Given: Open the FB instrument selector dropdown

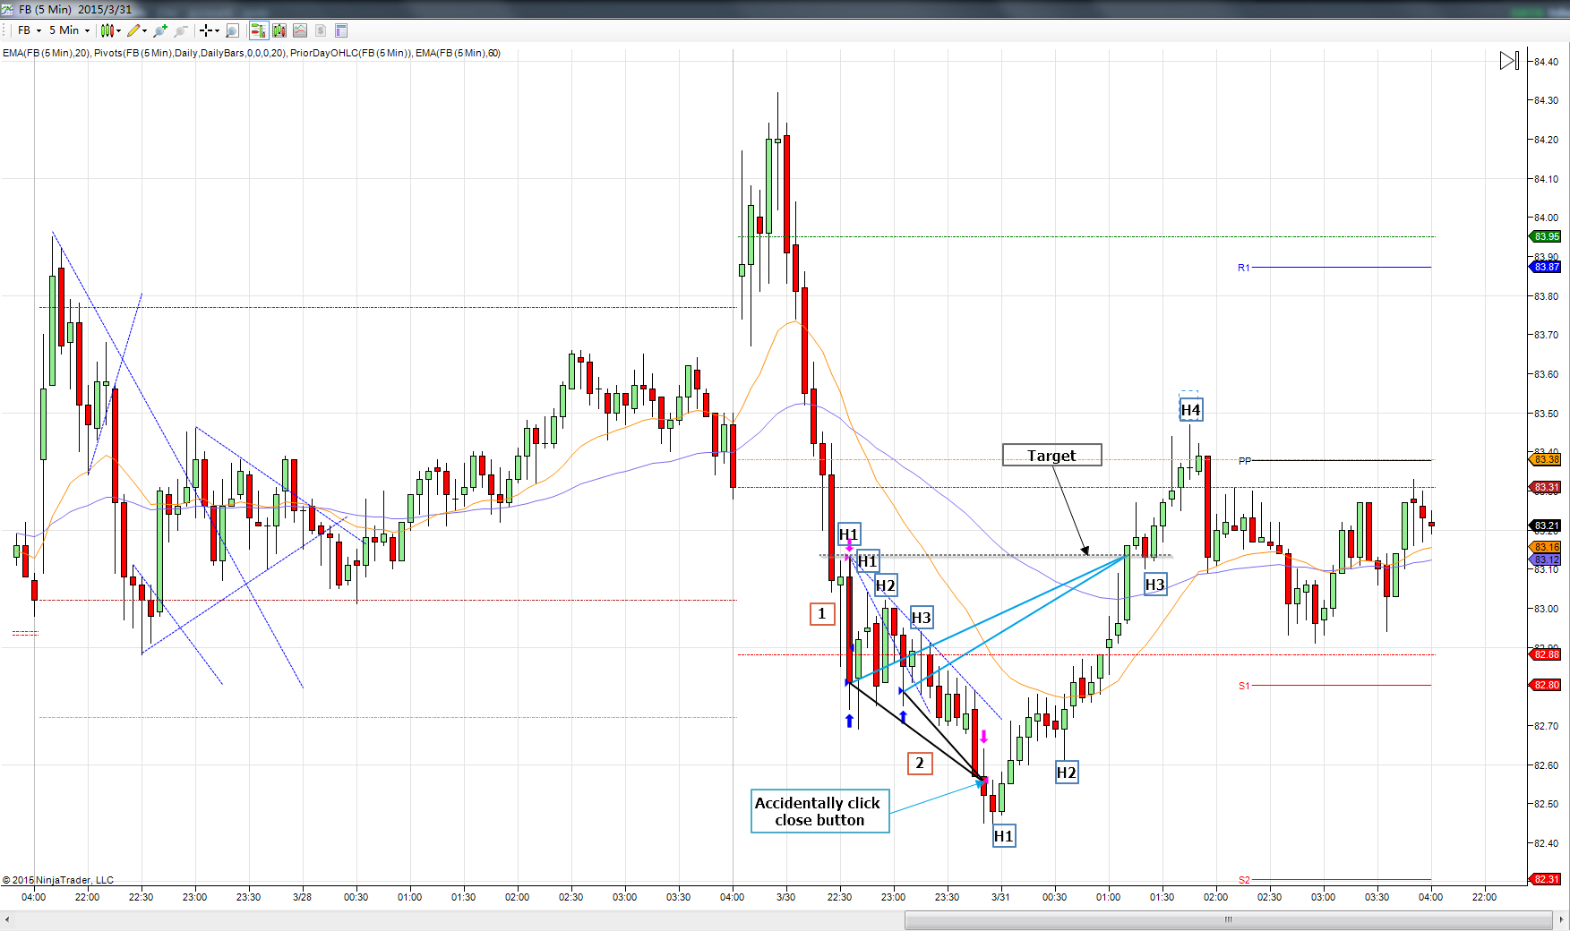Looking at the screenshot, I should (x=30, y=30).
